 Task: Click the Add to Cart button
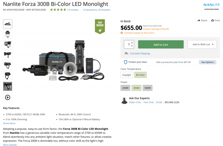[x=161, y=45]
